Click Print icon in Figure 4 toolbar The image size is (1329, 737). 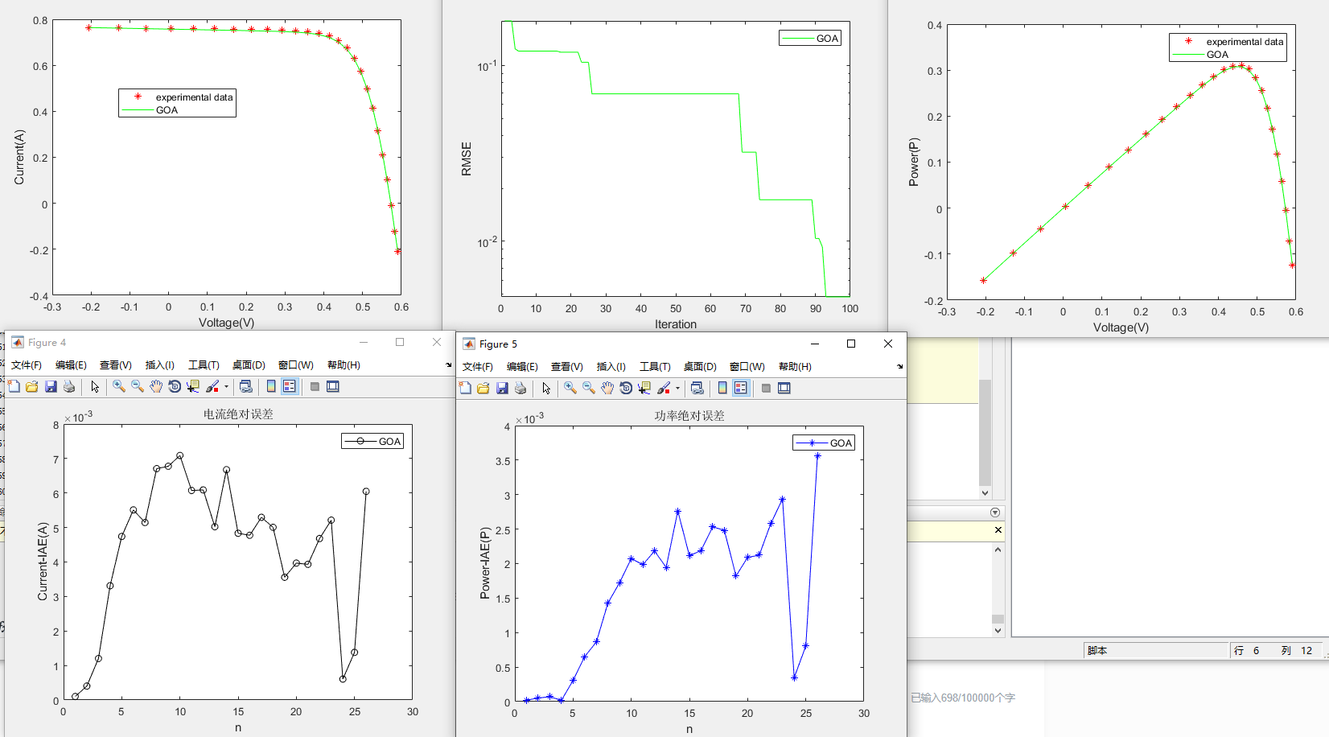tap(69, 387)
